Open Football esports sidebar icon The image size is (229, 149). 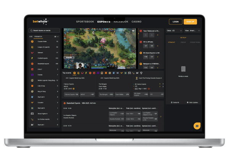(x=32, y=58)
